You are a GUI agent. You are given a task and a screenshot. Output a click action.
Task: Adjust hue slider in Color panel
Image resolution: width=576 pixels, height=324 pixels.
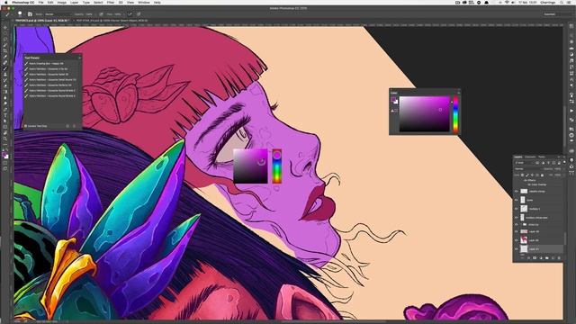pos(455,114)
